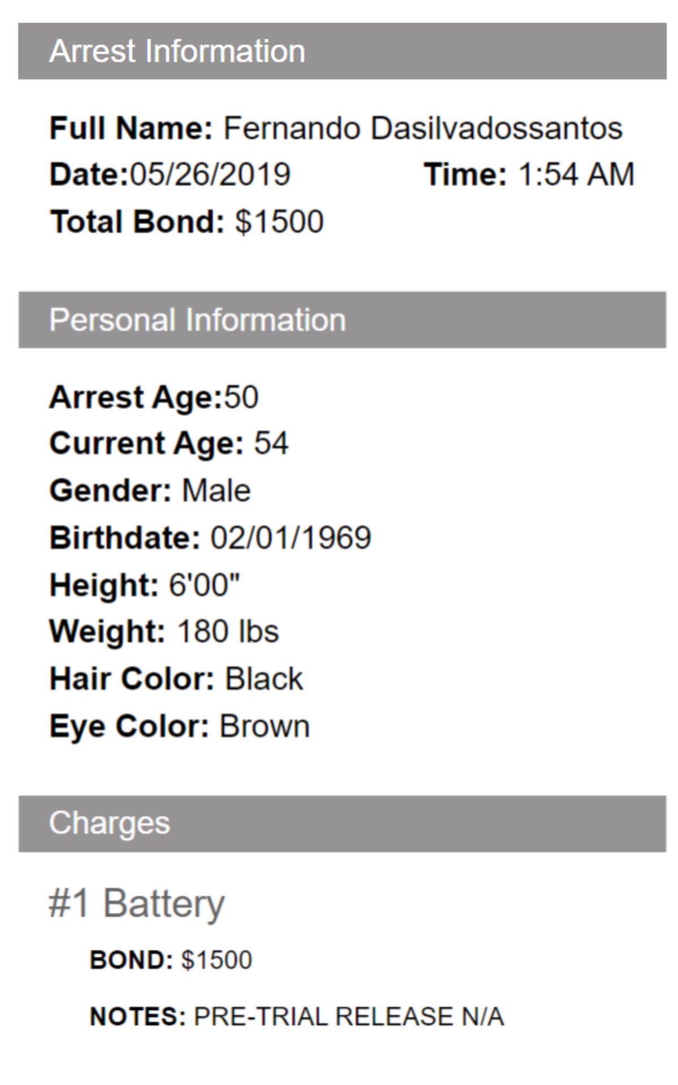Click the Arrest Information section header

click(177, 51)
